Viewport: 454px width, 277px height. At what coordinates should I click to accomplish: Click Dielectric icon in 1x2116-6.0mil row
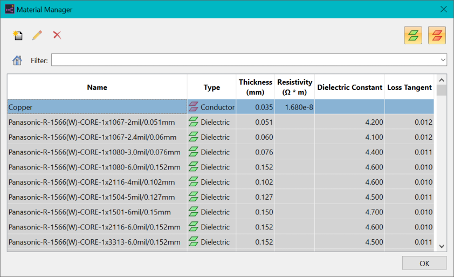(x=194, y=227)
